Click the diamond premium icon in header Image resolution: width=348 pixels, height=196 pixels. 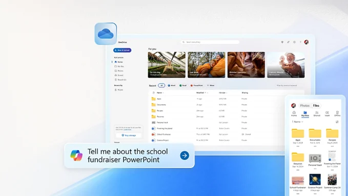[x=282, y=42]
